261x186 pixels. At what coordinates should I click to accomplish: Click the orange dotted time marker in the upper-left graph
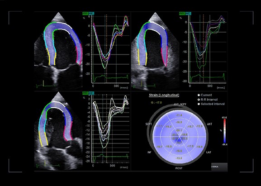click(x=107, y=48)
